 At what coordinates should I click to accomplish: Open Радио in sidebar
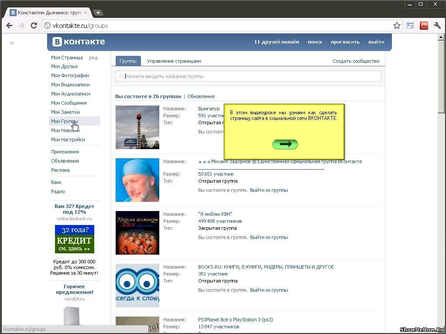pyautogui.click(x=58, y=191)
